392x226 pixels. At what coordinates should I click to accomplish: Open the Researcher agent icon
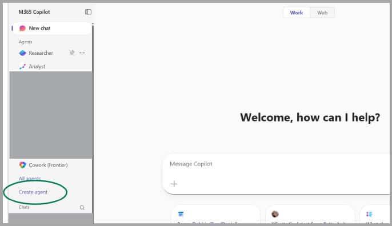pos(22,53)
